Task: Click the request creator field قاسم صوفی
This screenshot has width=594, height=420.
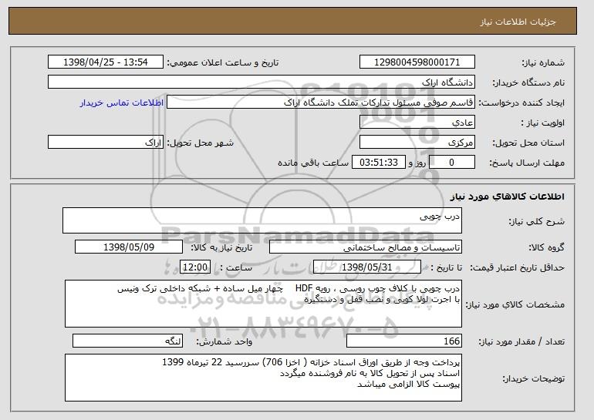Action: tap(321, 102)
